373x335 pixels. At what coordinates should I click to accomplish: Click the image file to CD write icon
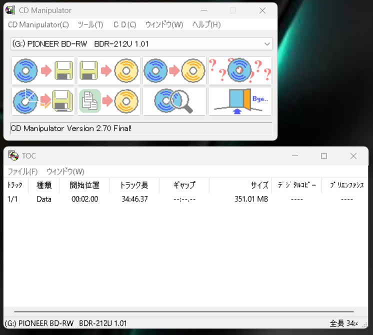(x=108, y=70)
